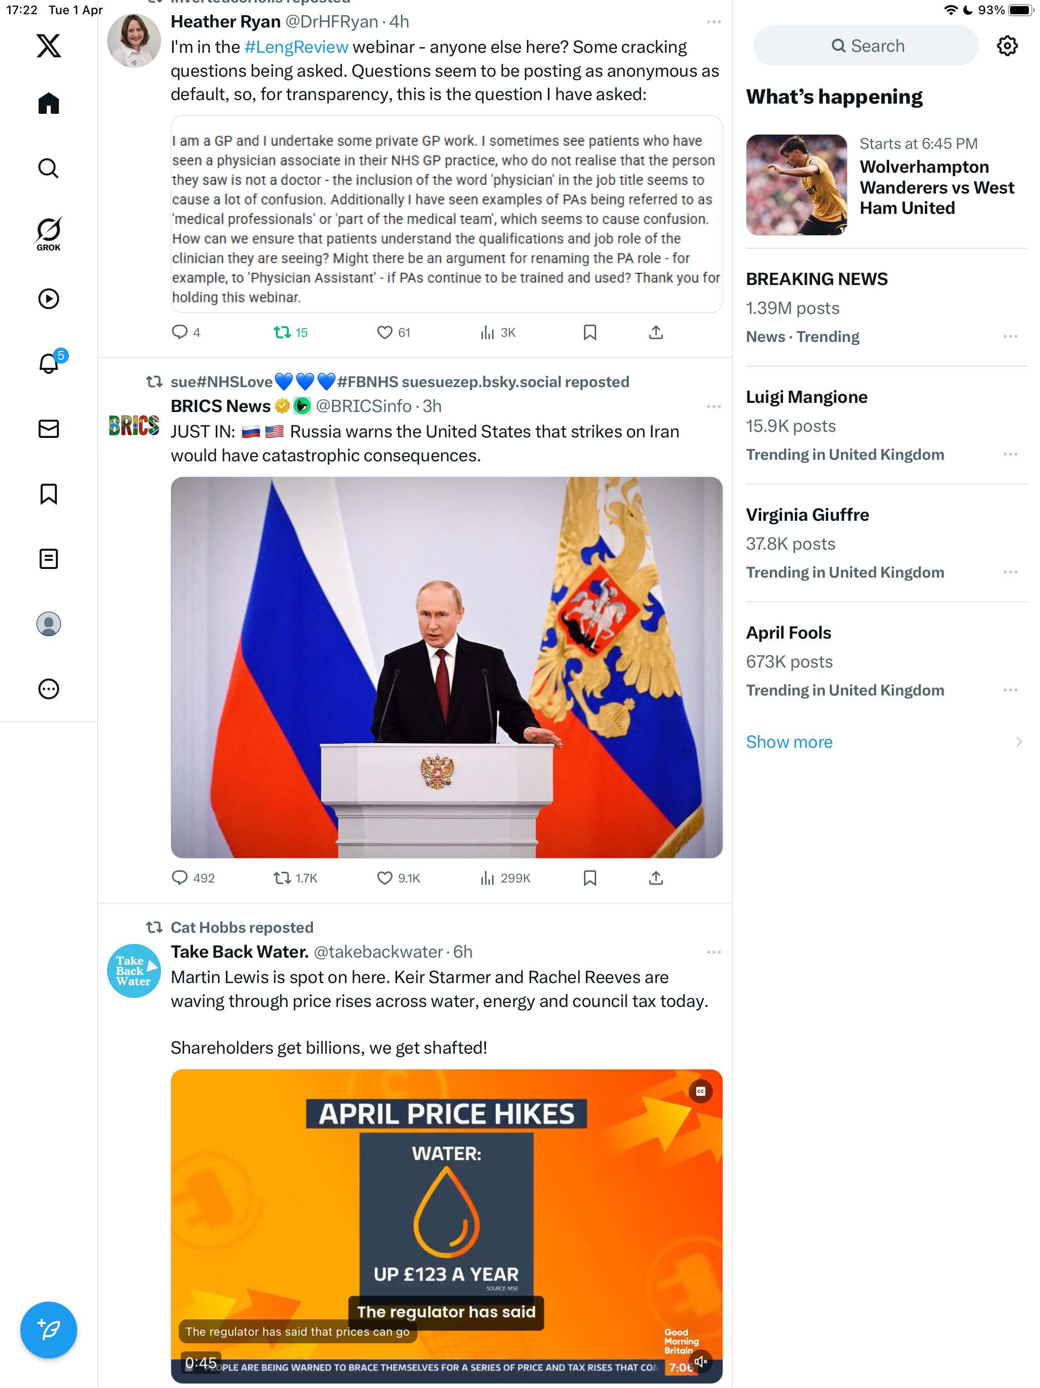Viewport: 1040px width, 1388px height.
Task: Open notifications bell with 5 badge
Action: point(50,362)
